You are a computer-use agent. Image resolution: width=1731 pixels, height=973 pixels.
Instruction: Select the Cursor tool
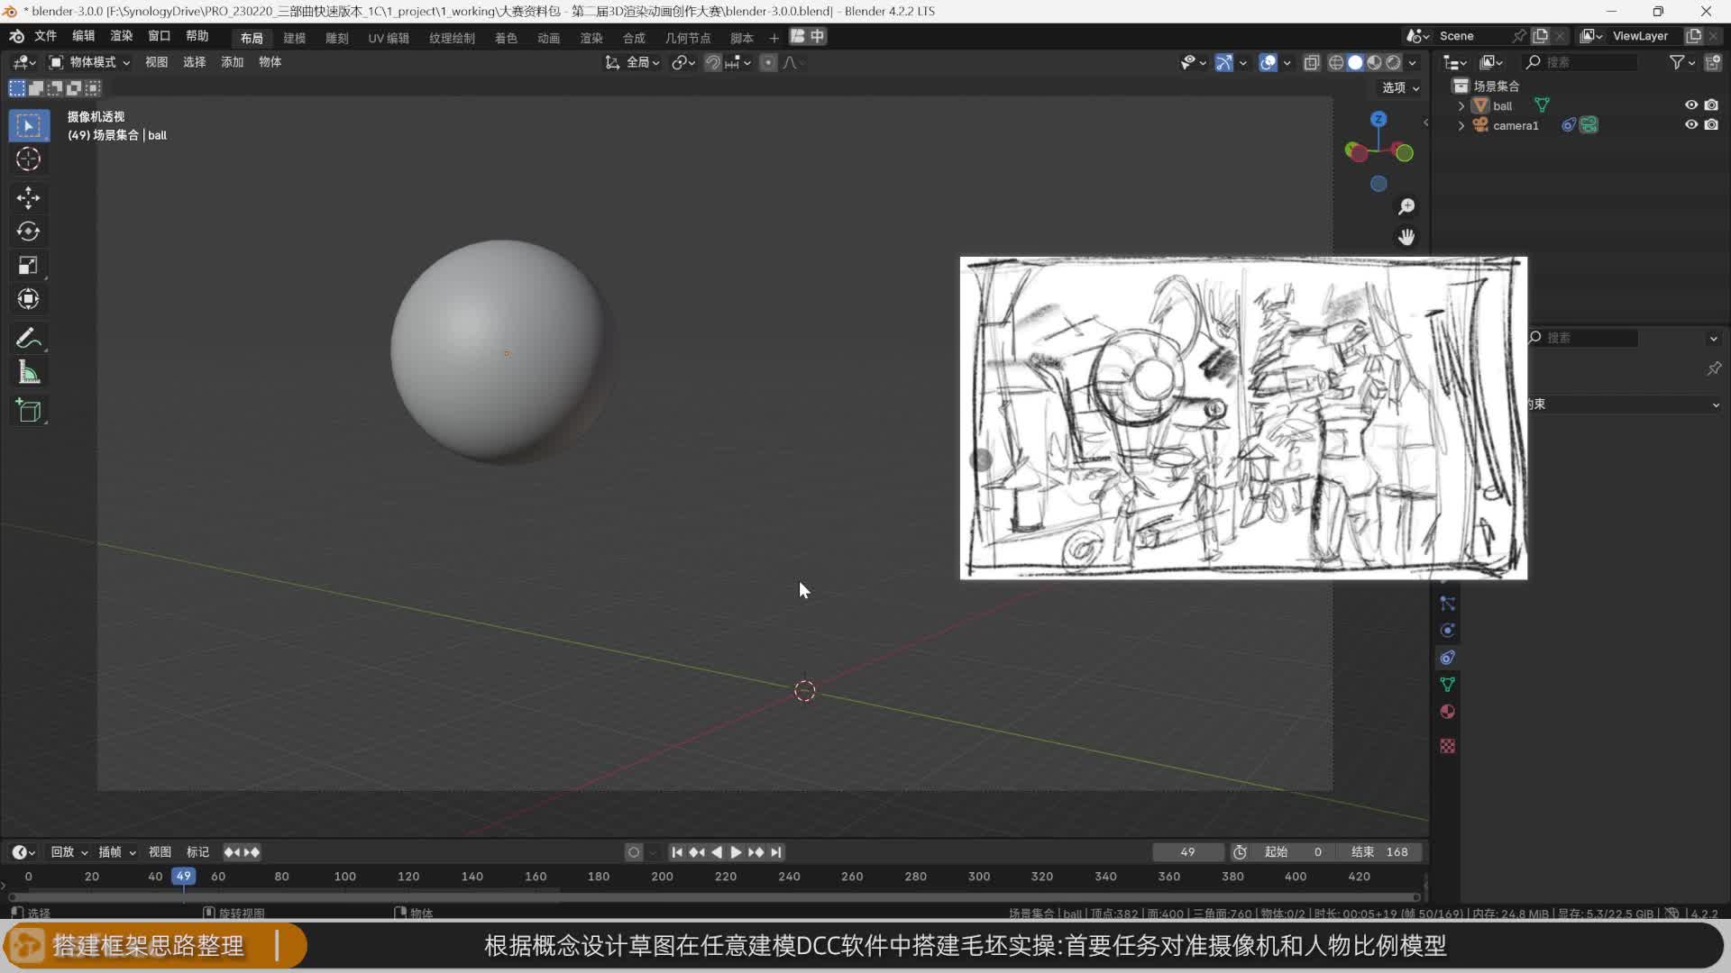click(28, 159)
